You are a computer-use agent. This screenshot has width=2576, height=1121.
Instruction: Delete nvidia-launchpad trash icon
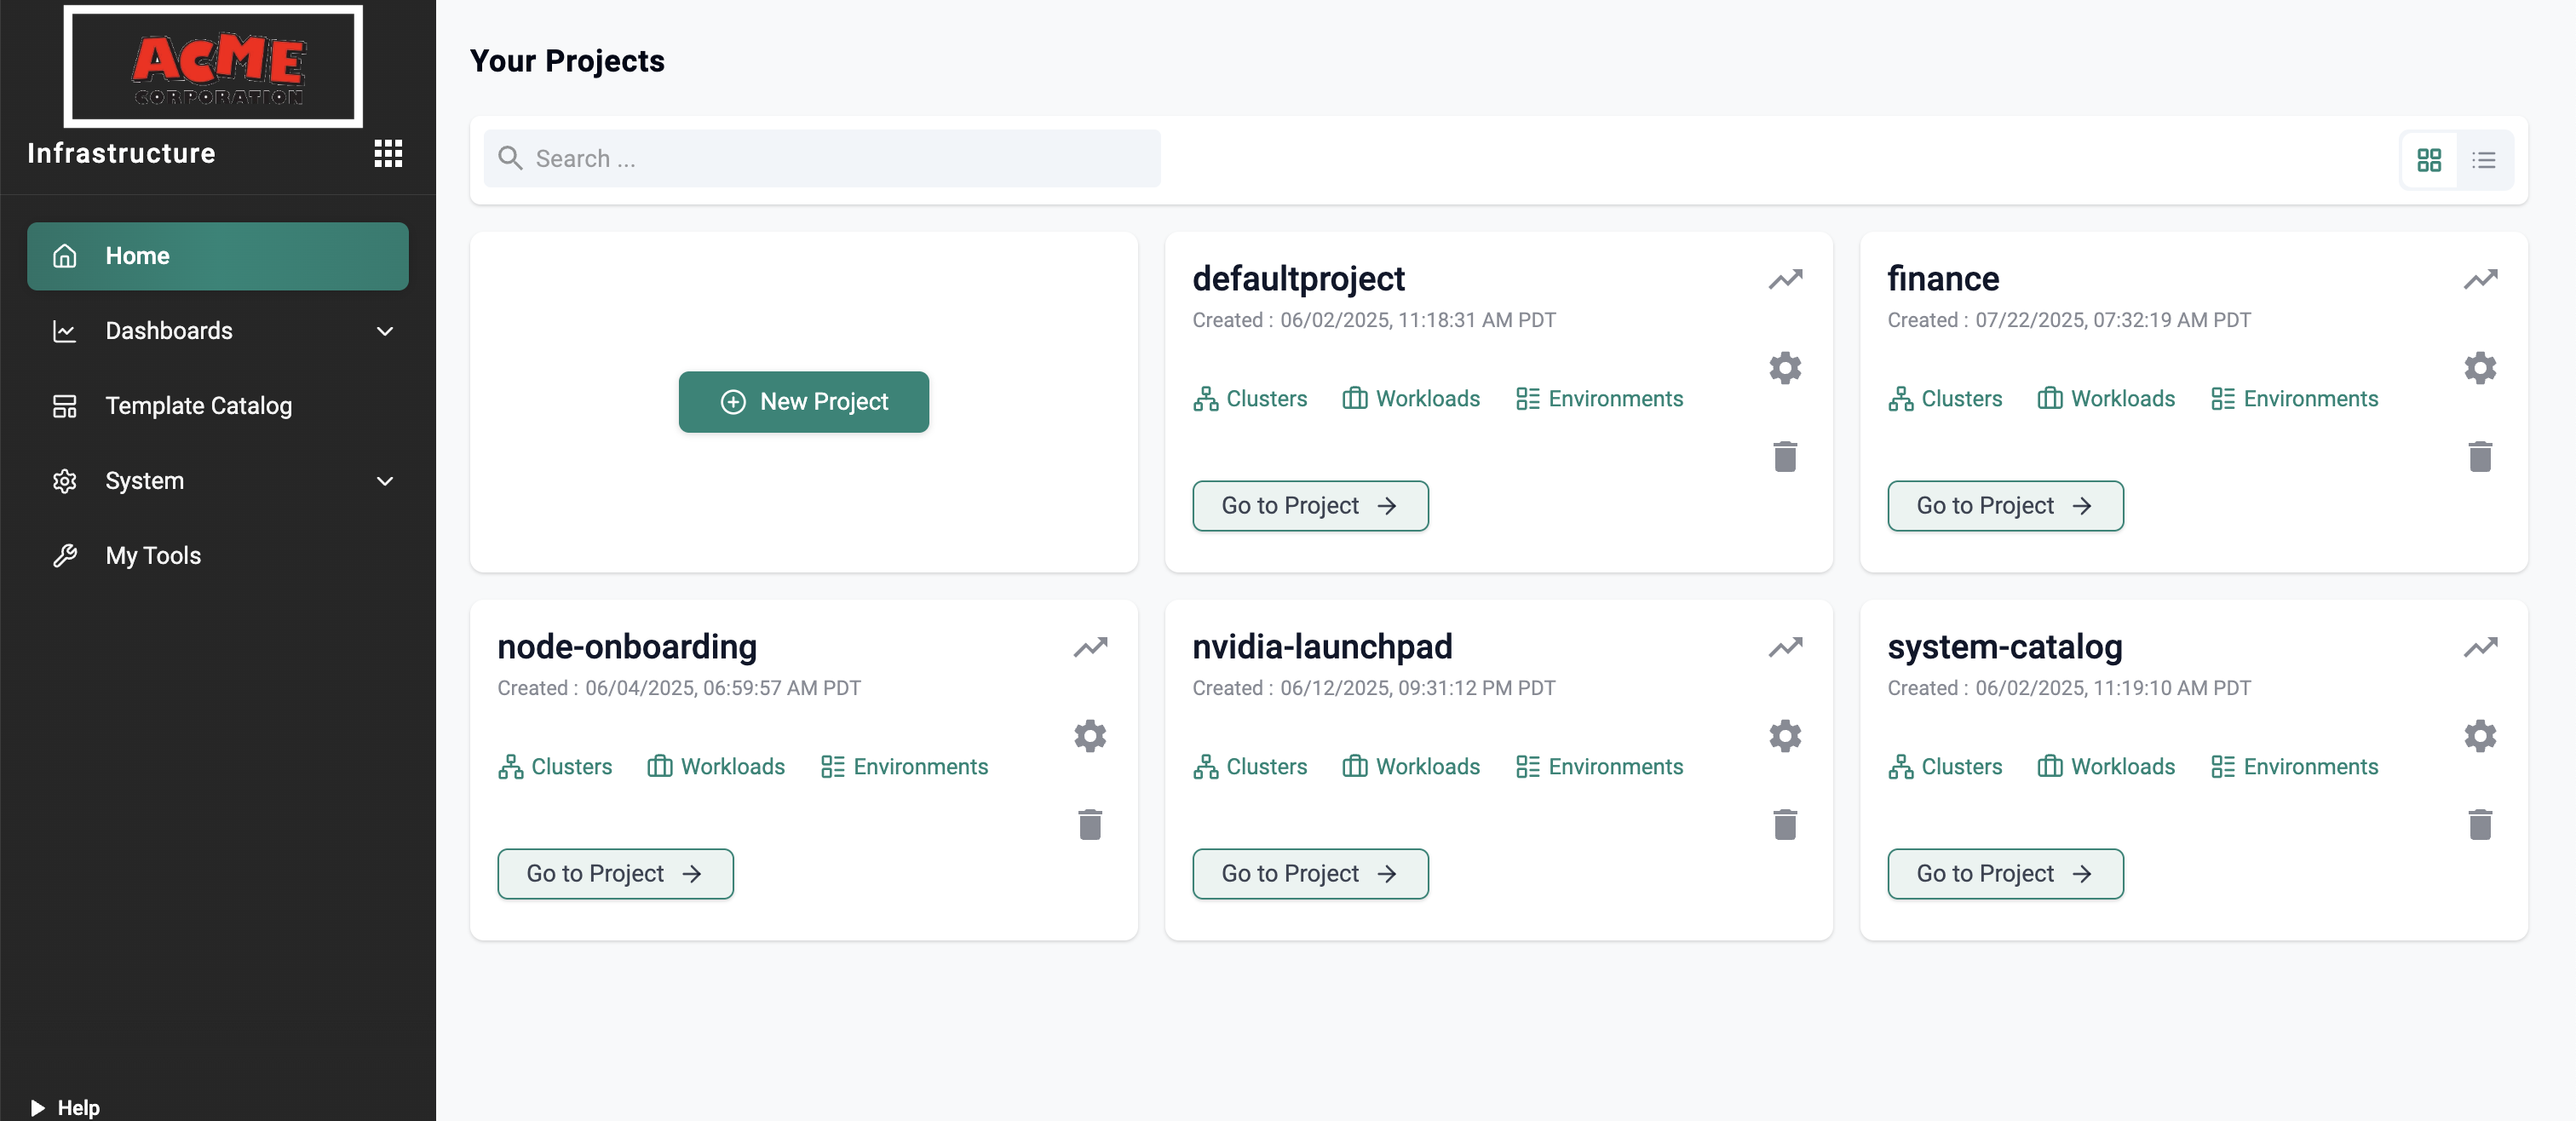pos(1785,824)
